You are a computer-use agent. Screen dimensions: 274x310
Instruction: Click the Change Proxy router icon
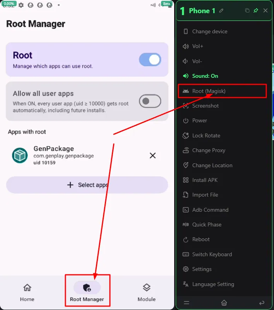186,150
